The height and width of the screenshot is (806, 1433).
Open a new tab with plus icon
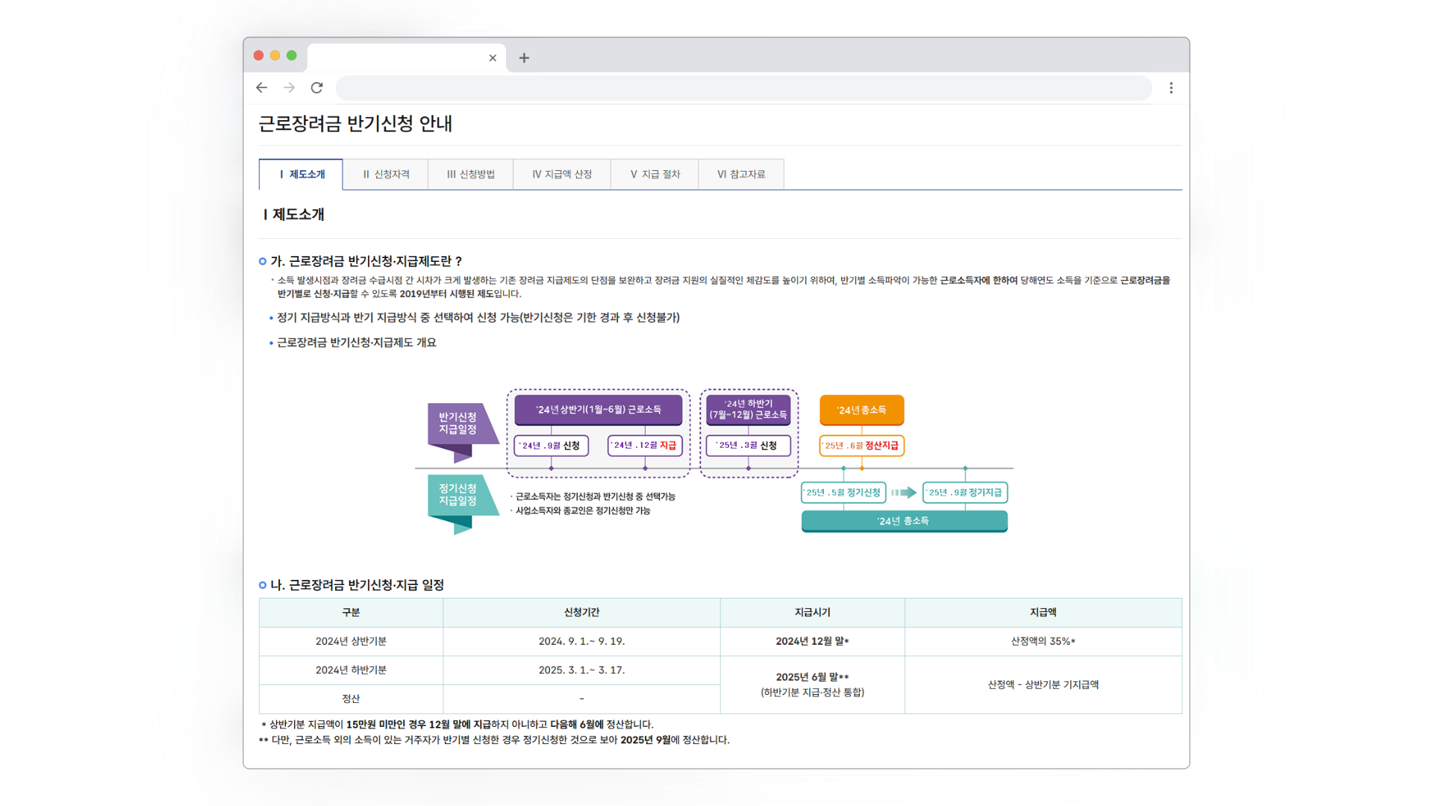click(x=524, y=58)
